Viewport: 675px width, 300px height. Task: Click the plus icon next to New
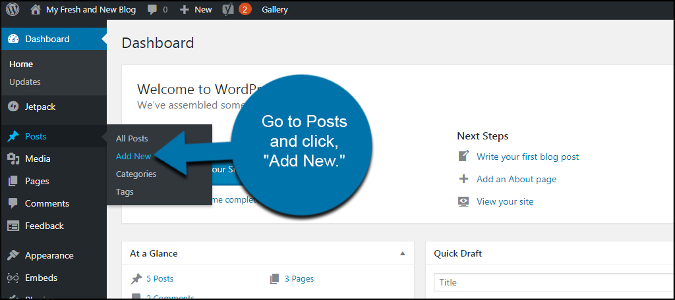(185, 9)
